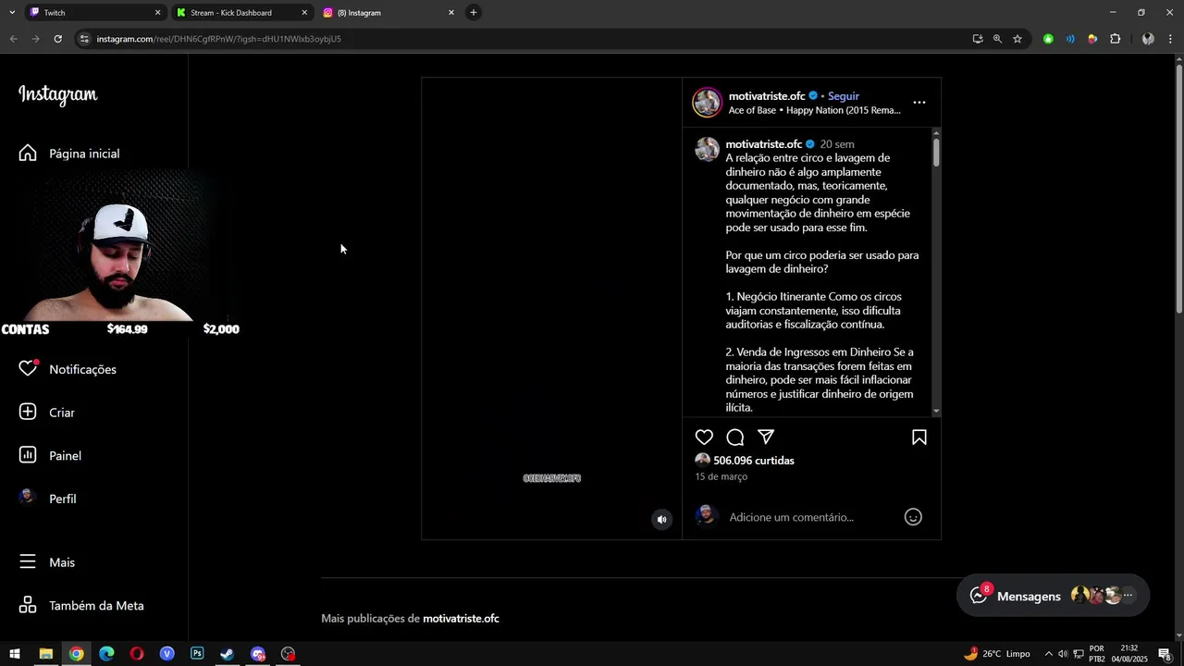Open the tab search dropdown
Screen dimensions: 1184x666
[11, 13]
